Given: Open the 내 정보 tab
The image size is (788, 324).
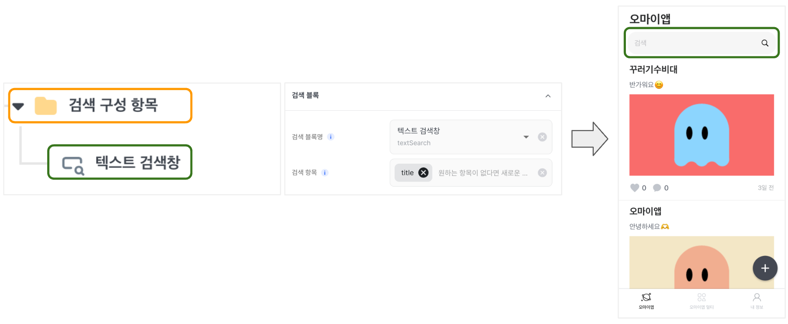Looking at the screenshot, I should [x=756, y=301].
